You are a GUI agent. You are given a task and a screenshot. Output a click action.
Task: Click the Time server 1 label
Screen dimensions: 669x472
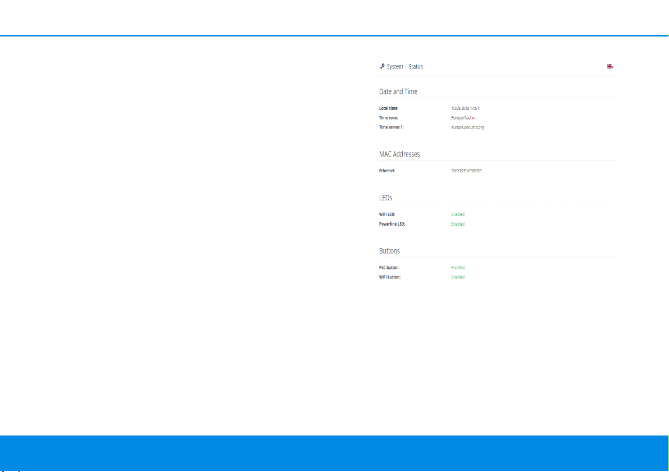tap(392, 127)
